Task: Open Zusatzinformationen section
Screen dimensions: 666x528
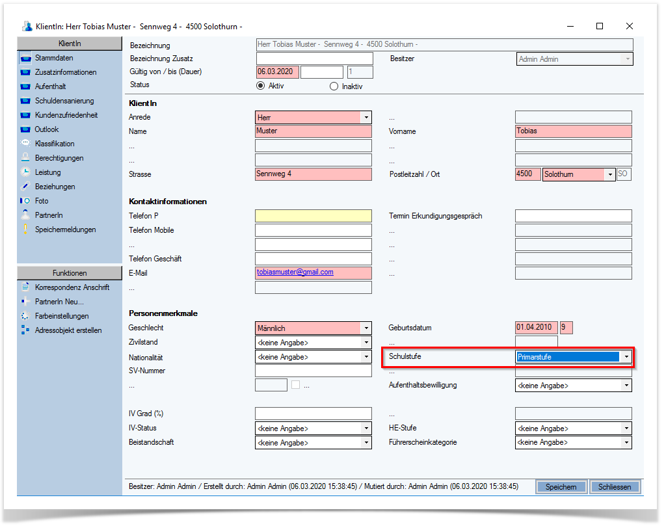Action: (x=66, y=72)
